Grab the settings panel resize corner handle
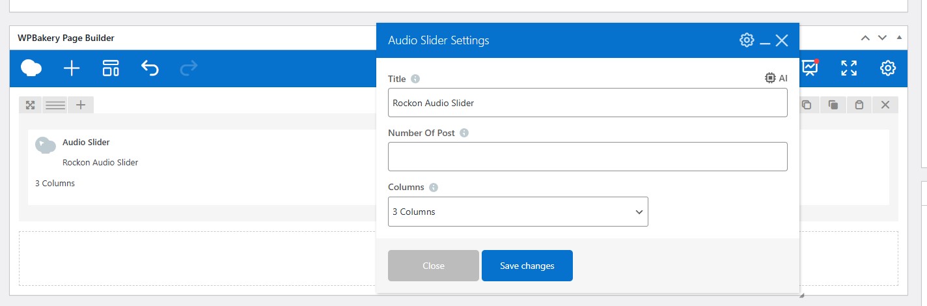 tap(801, 296)
